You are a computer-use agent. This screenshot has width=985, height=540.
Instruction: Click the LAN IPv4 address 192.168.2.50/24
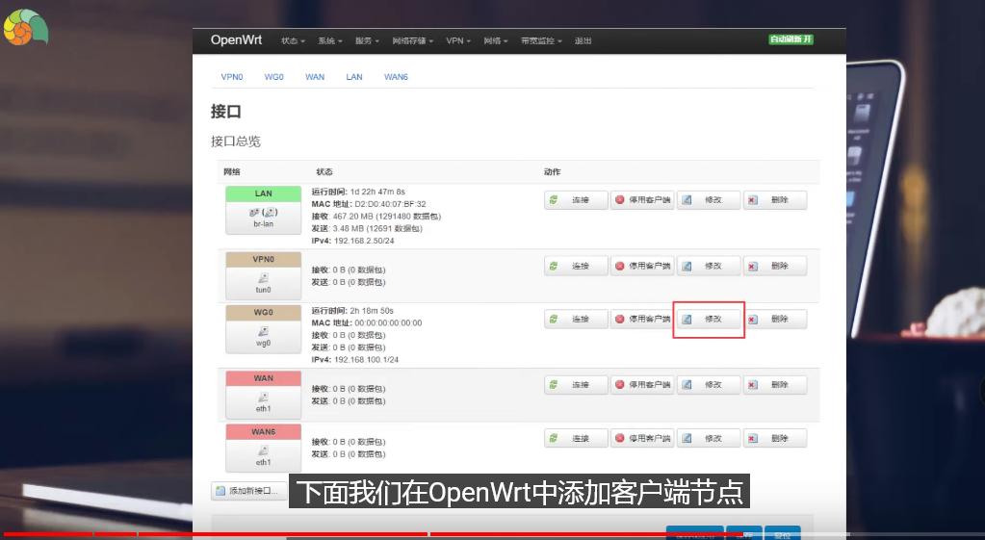[x=364, y=241]
